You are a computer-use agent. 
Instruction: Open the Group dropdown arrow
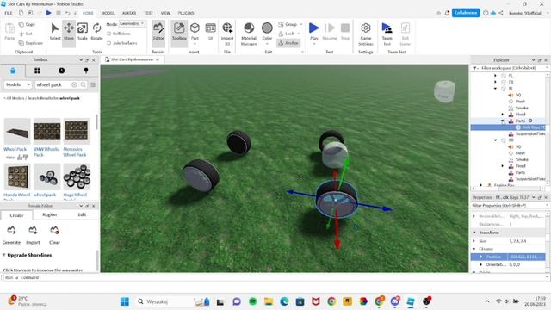pyautogui.click(x=301, y=24)
